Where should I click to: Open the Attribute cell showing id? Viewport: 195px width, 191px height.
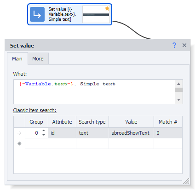pos(62,133)
